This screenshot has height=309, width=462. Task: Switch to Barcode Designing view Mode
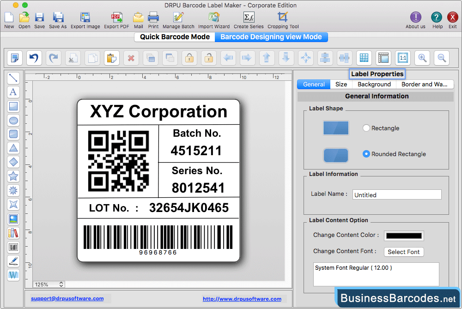[271, 37]
